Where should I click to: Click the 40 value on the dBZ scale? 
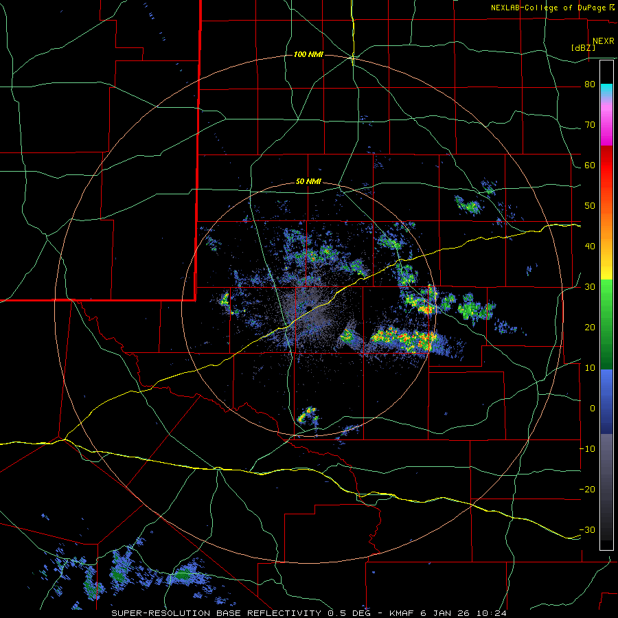(590, 247)
